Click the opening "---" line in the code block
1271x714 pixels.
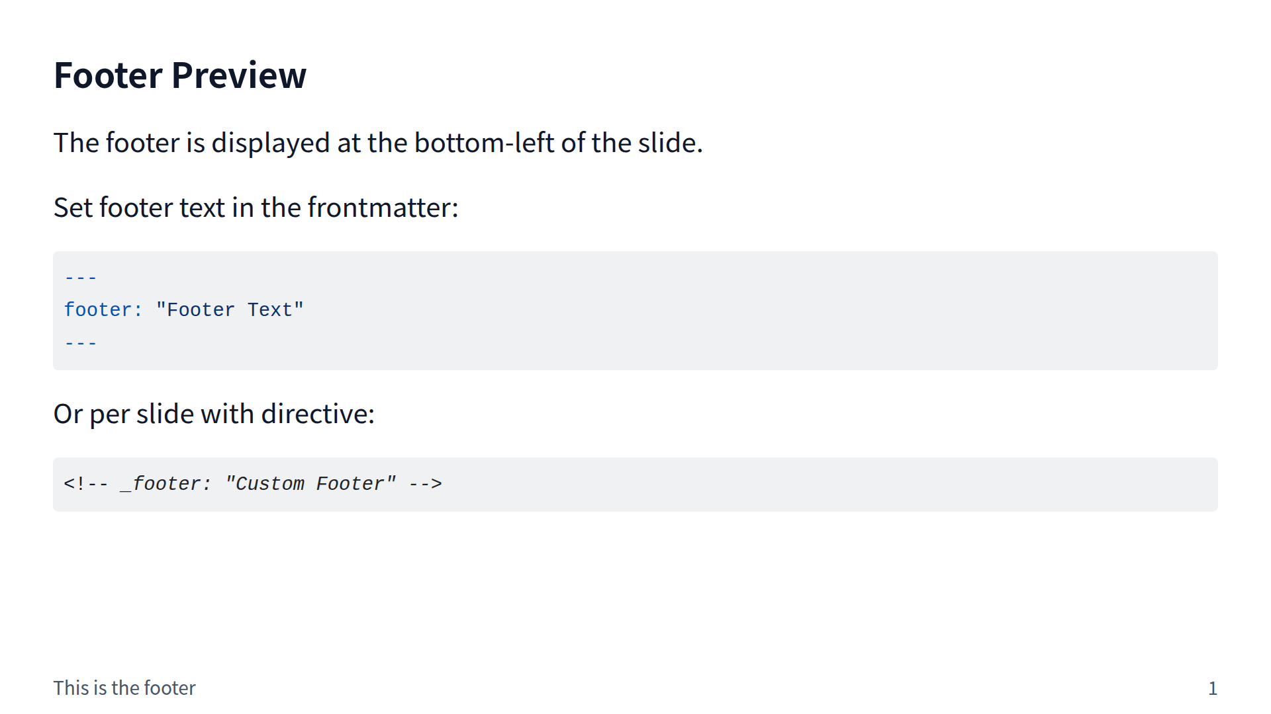pos(81,278)
